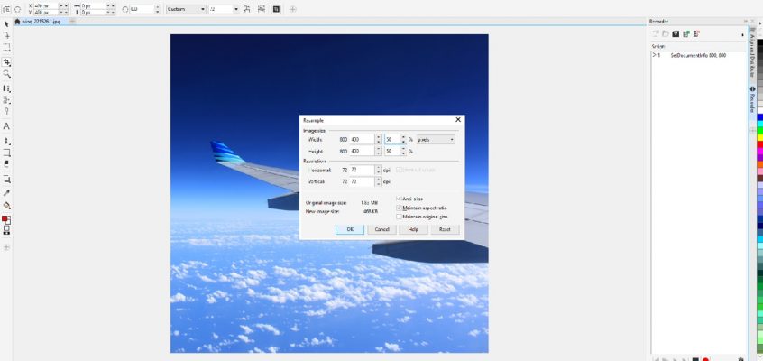This screenshot has width=763, height=361.
Task: Click the Horizontal resolution field
Action: [x=362, y=170]
